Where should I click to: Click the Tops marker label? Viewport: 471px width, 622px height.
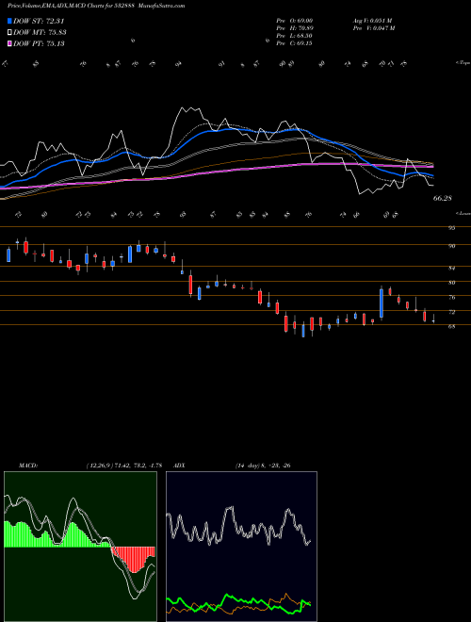tap(463, 63)
